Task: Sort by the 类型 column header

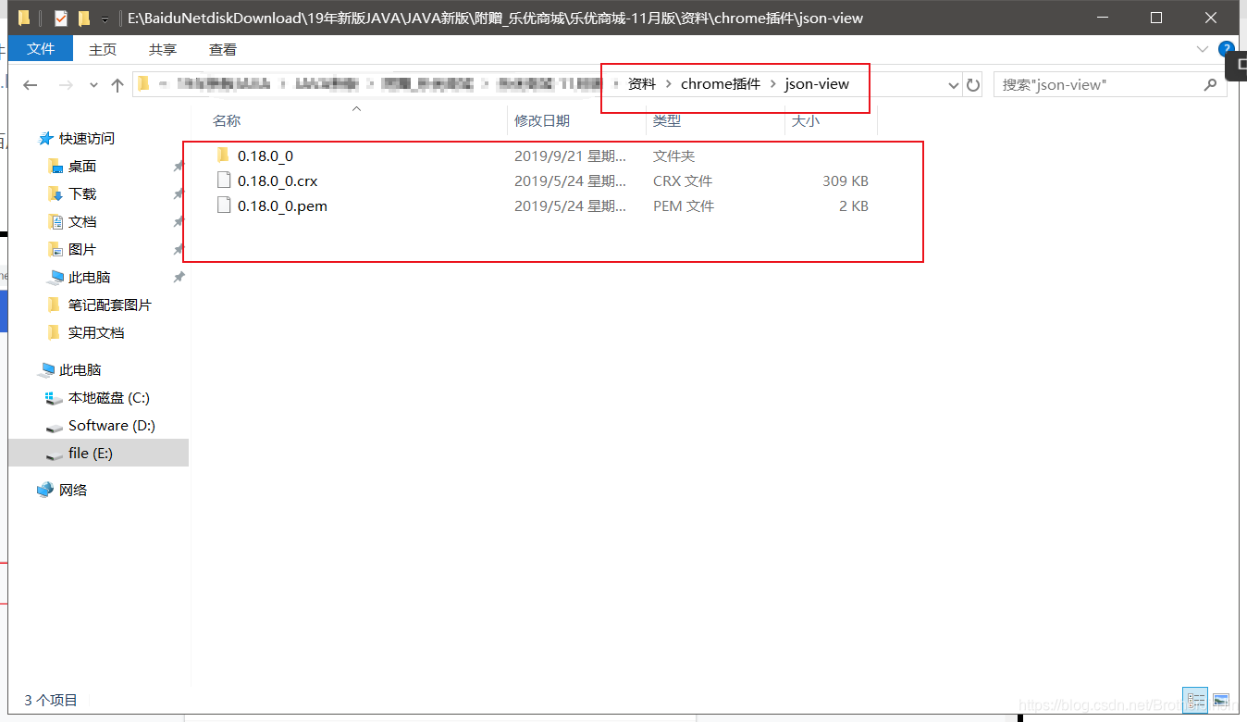Action: 667,121
